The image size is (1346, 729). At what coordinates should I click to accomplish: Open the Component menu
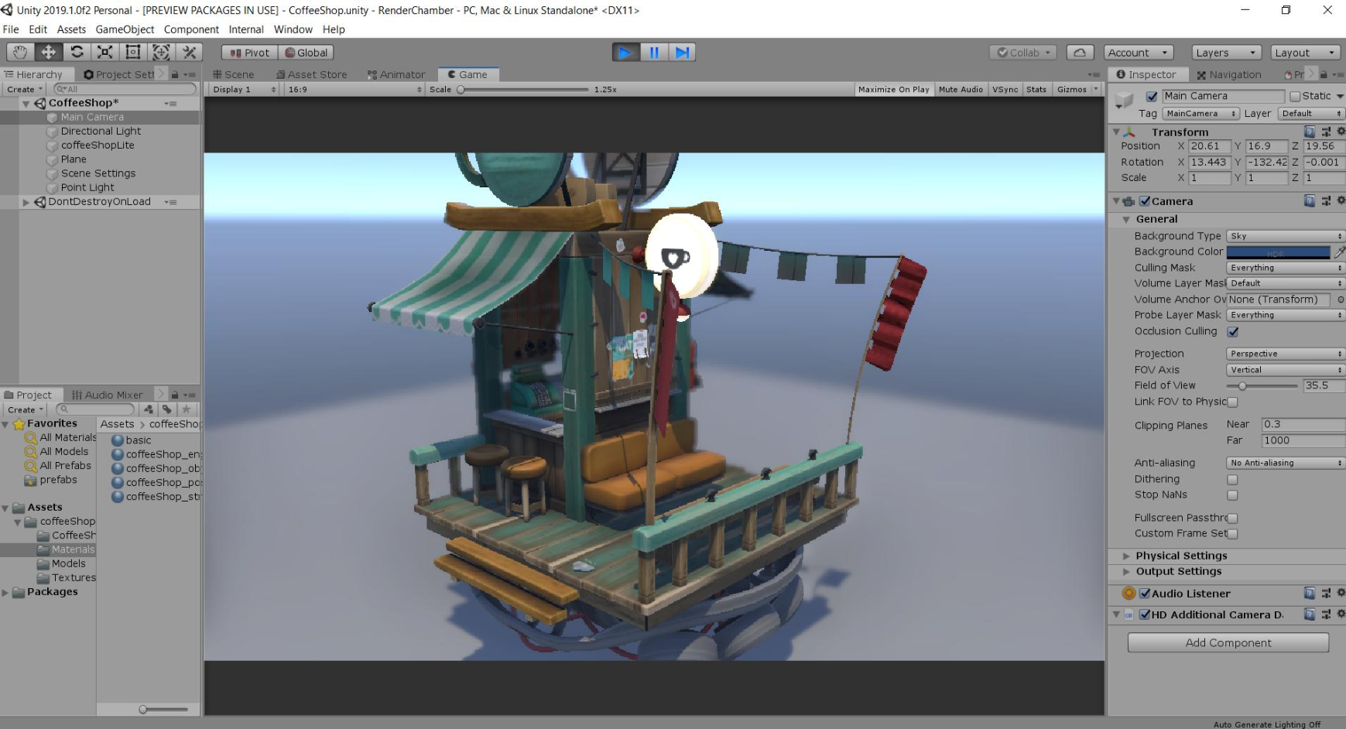coord(191,29)
